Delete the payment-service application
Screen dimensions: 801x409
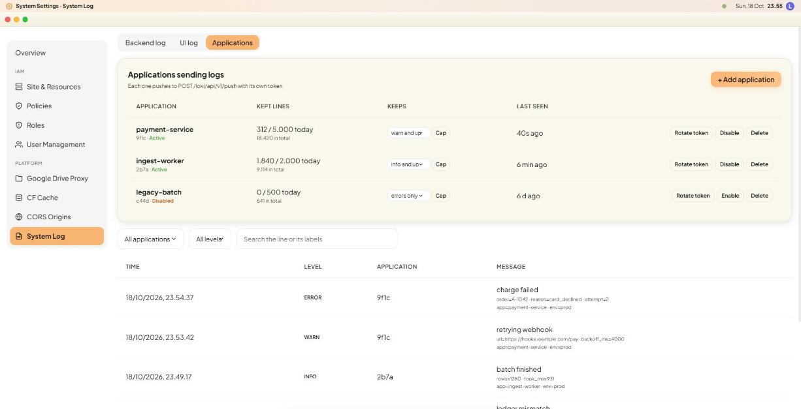(759, 133)
